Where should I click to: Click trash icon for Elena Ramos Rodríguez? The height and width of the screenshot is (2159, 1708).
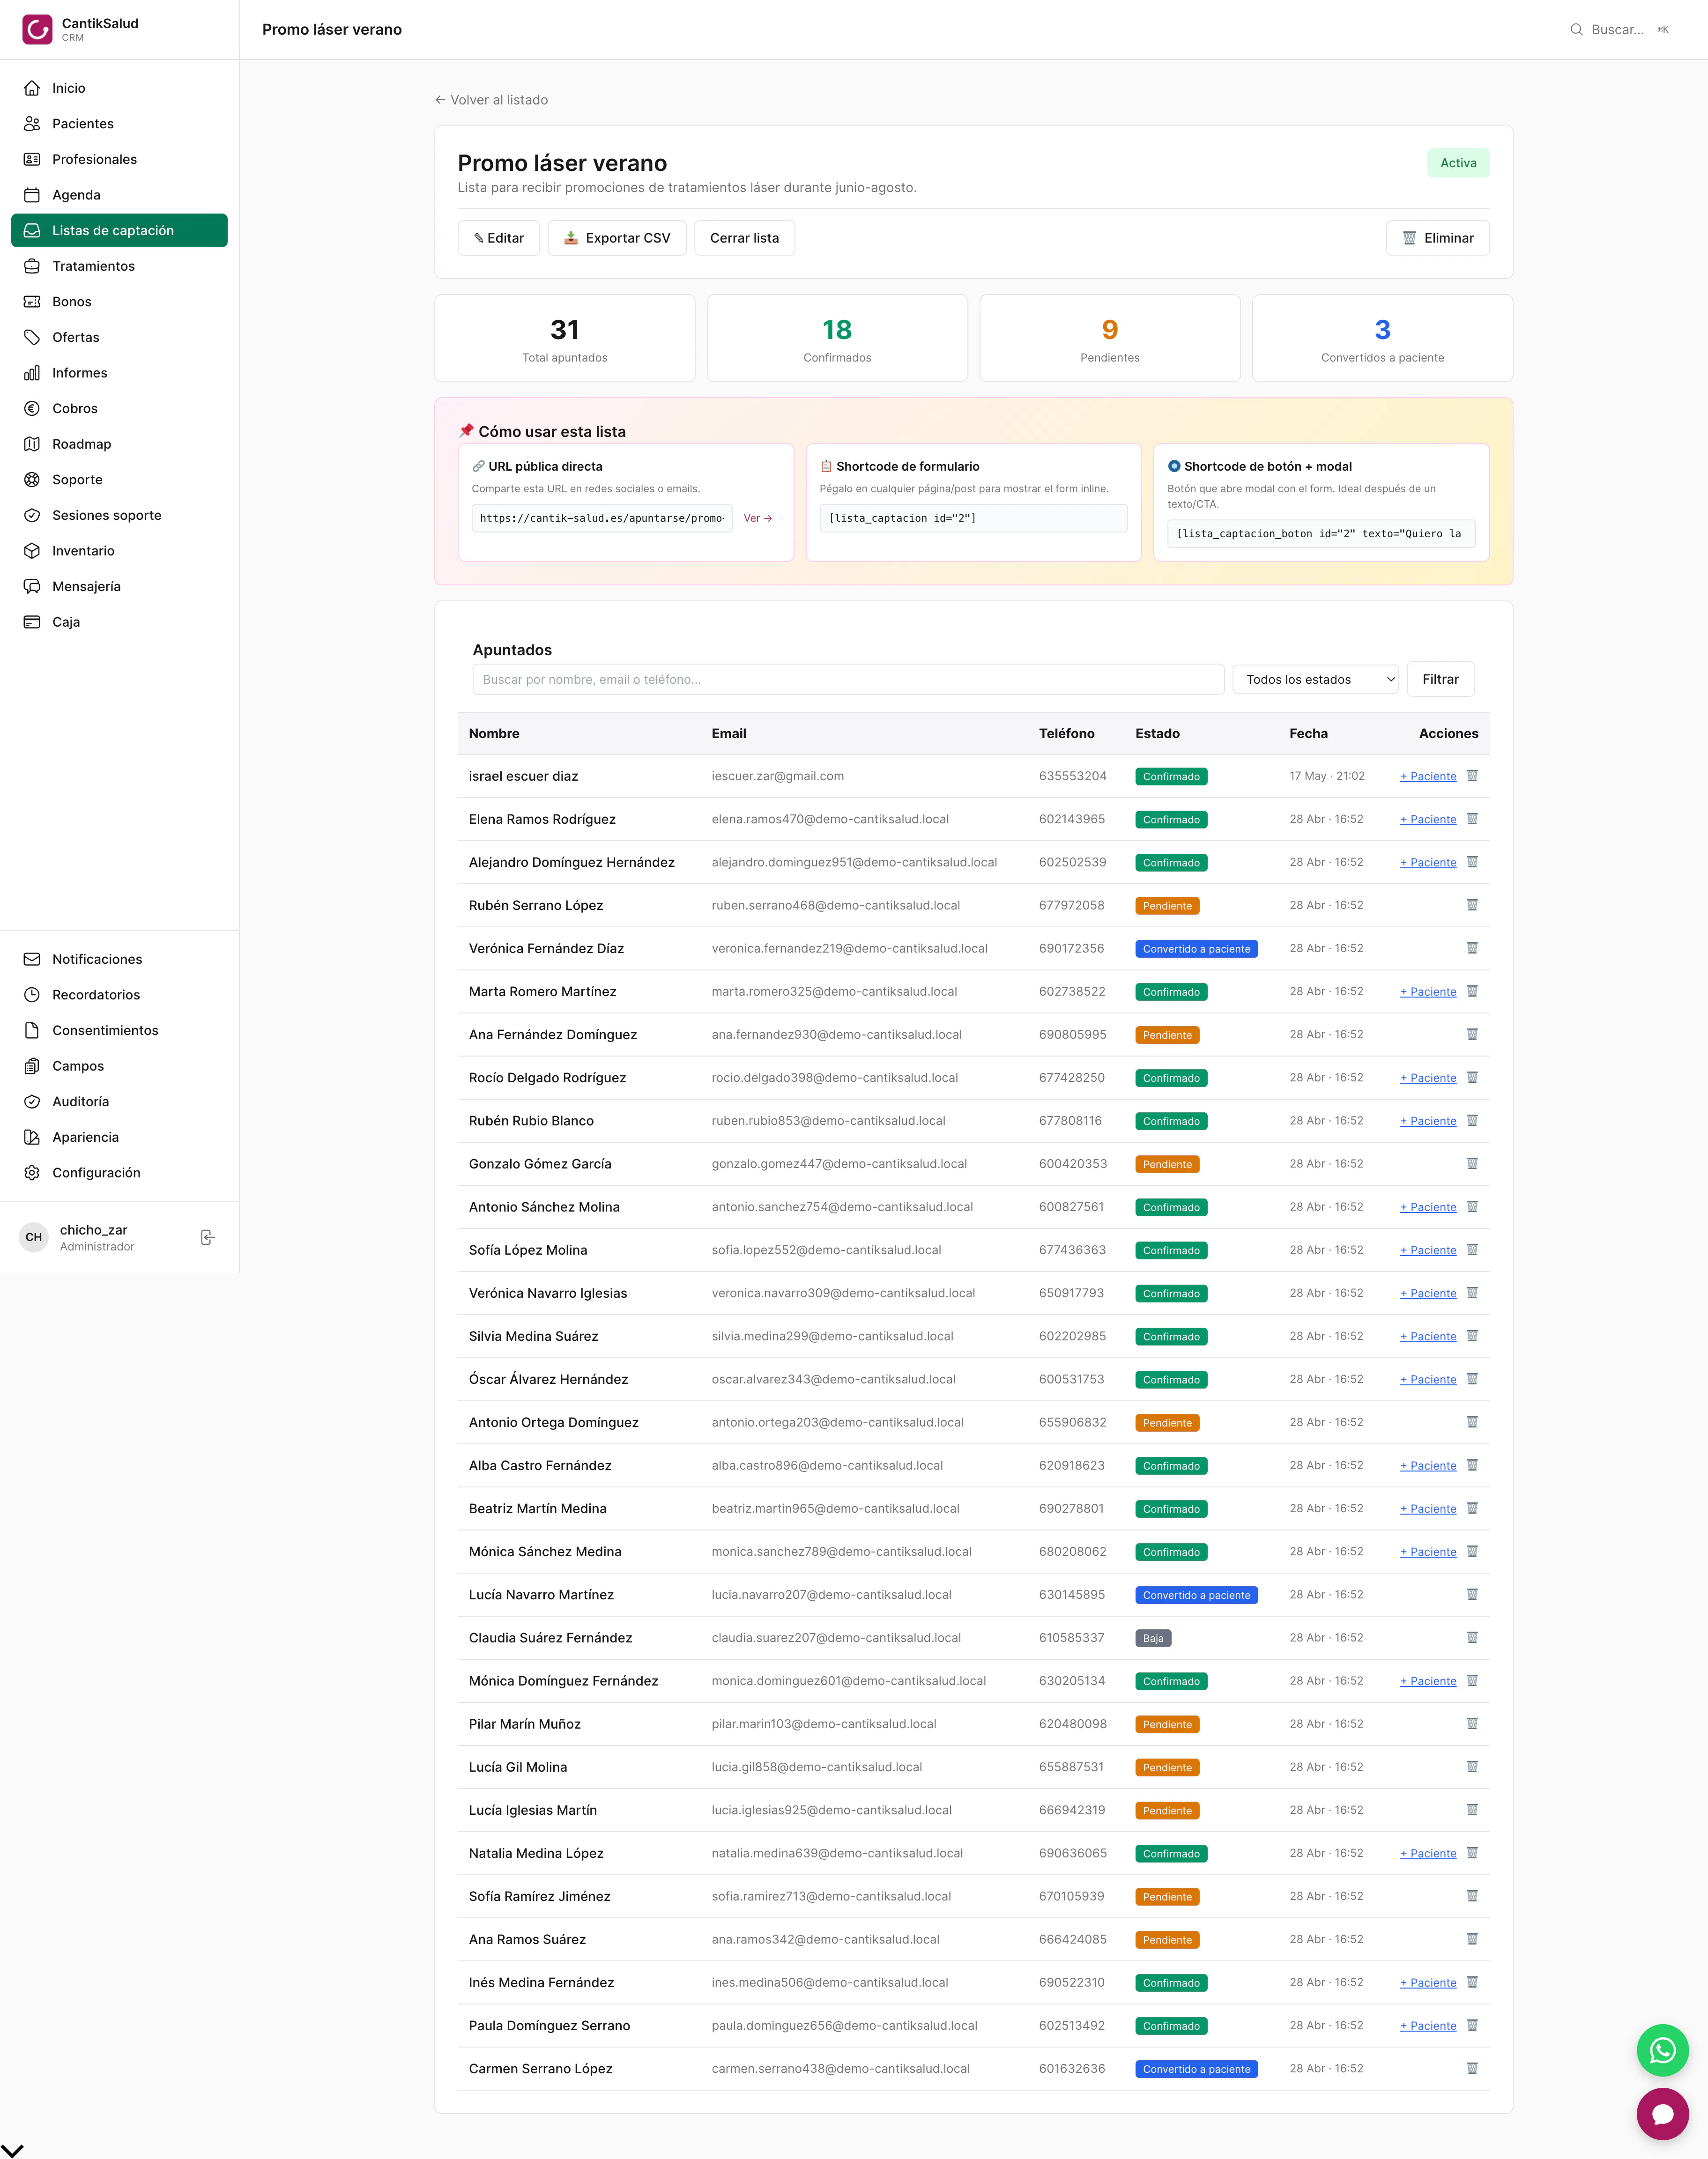coord(1472,819)
